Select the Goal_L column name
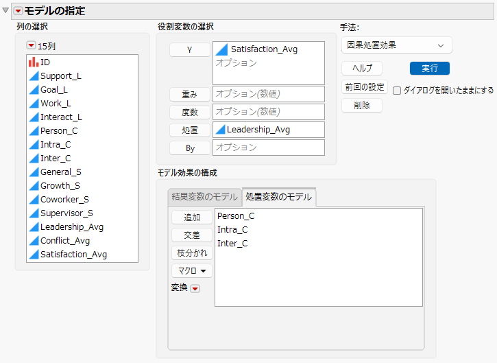The width and height of the screenshot is (497, 363). pos(54,90)
